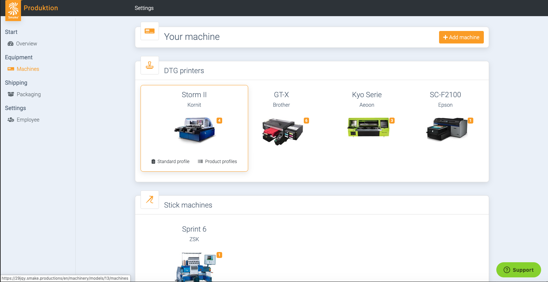
Task: Click the Start sidebar heading
Action: point(11,32)
